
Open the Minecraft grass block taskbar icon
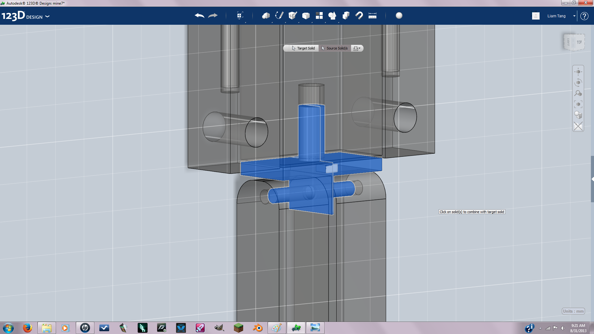click(239, 328)
